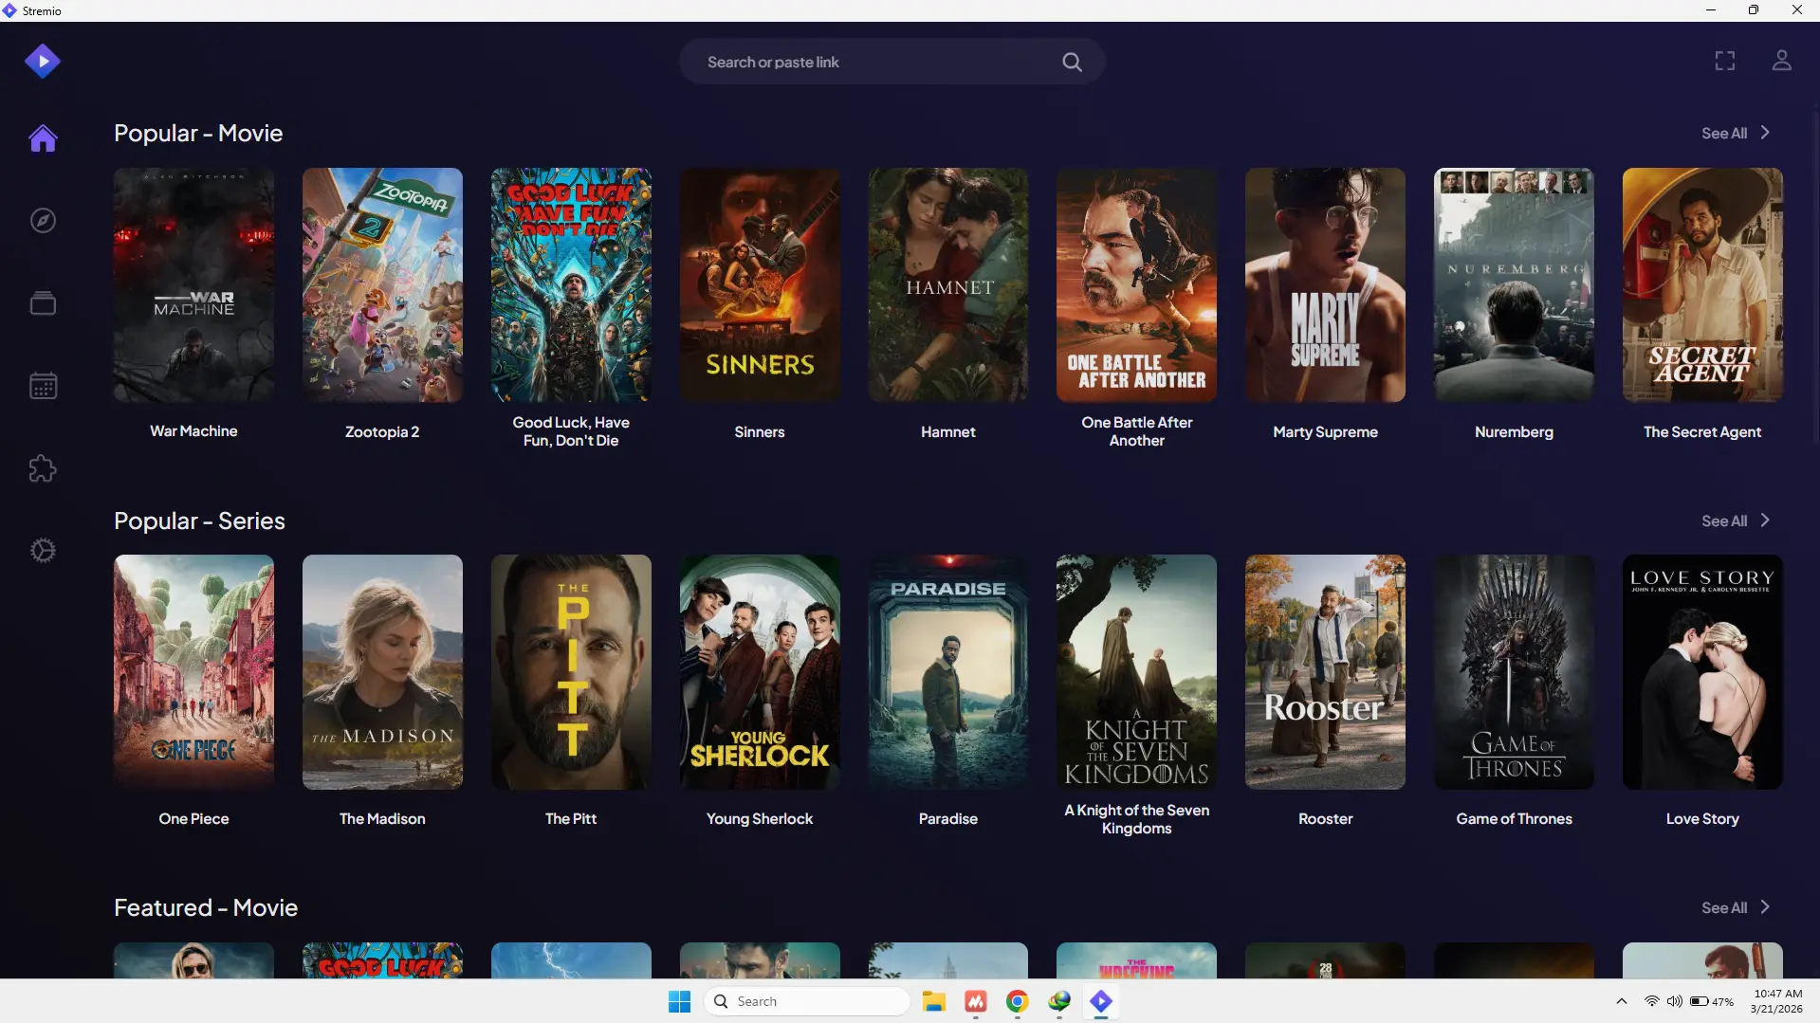
Task: Click the 'Featured - Movie' heading
Action: click(x=206, y=908)
